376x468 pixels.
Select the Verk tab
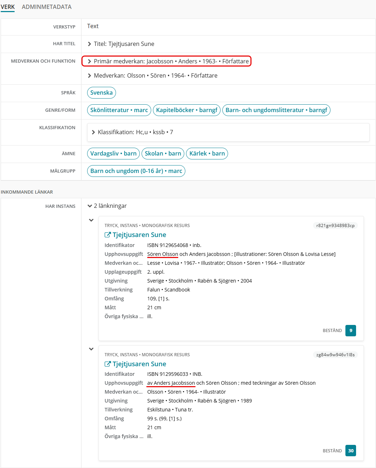(7, 7)
